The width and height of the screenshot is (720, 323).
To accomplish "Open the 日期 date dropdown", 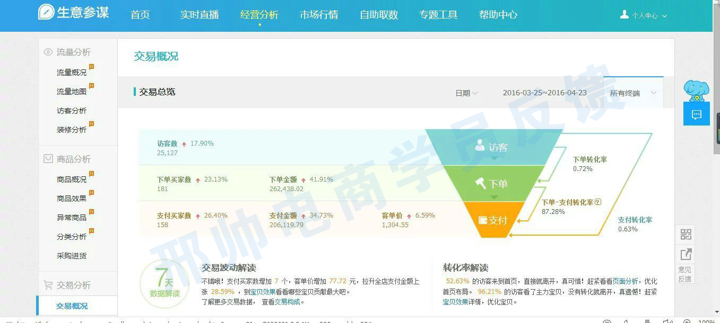I will click(466, 93).
